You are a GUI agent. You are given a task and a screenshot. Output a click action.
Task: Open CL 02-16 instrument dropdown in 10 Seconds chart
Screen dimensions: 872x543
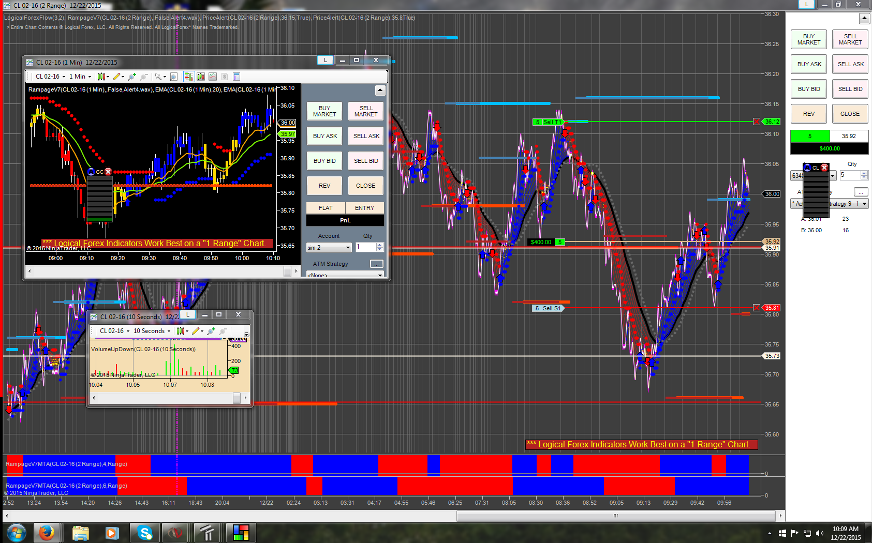(x=114, y=331)
